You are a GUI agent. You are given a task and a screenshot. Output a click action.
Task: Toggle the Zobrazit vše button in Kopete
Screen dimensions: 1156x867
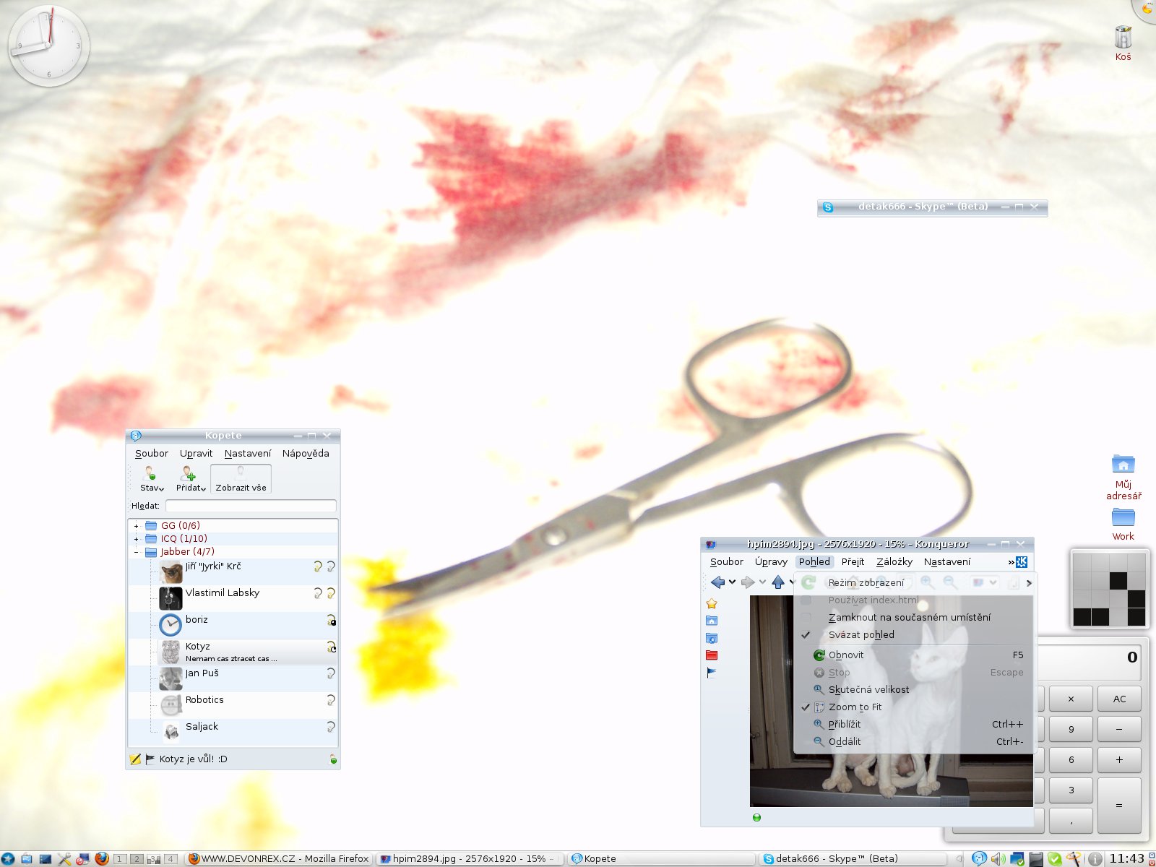coord(241,479)
